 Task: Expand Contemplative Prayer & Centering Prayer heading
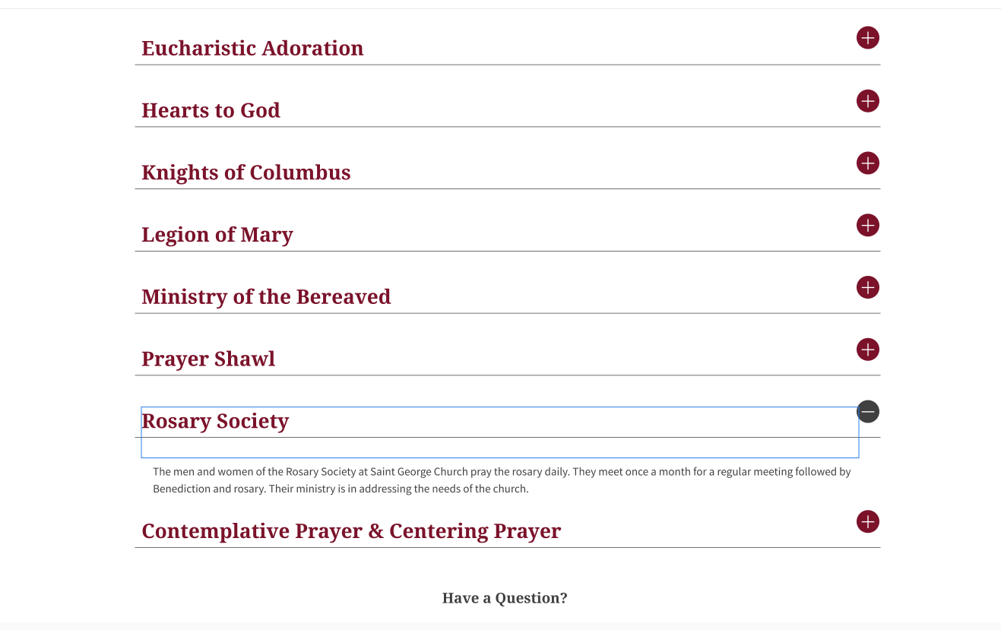coord(351,531)
